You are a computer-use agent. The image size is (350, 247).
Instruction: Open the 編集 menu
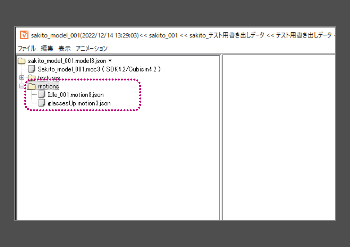47,49
